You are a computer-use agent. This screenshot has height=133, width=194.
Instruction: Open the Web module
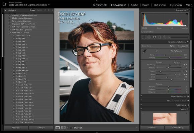[189, 5]
